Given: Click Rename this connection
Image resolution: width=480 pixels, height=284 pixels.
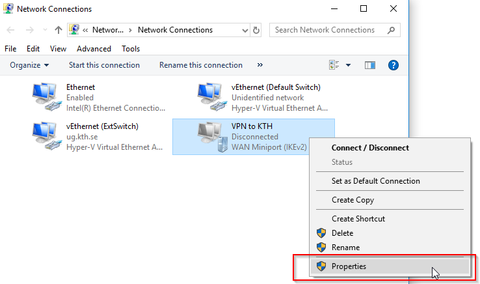Looking at the screenshot, I should [200, 65].
